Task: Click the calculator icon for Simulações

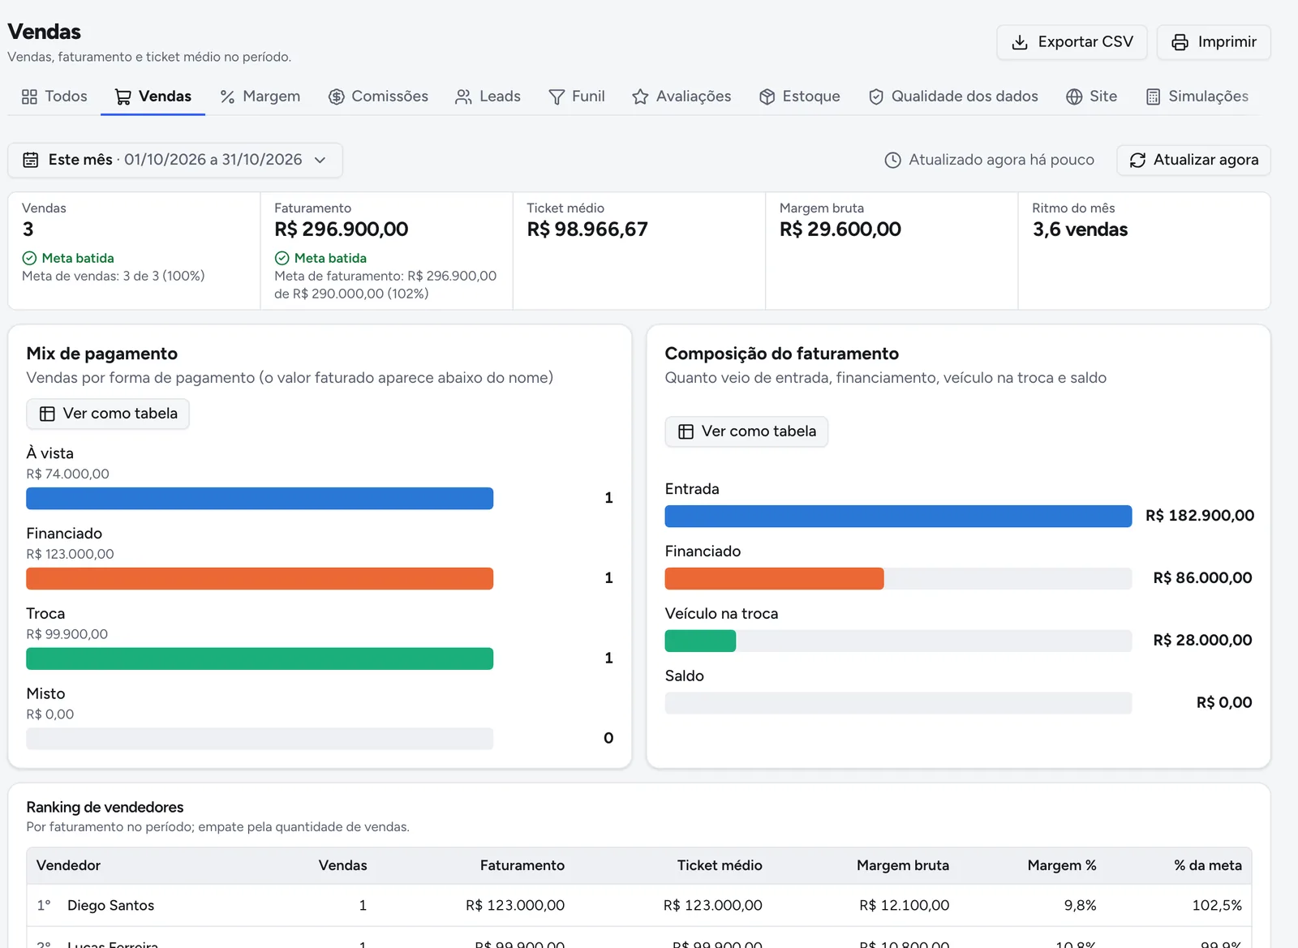Action: tap(1153, 97)
